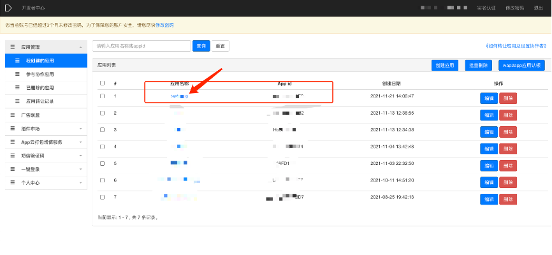Click 修改密码 link in yellow warning banner
The width and height of the screenshot is (552, 255).
coord(164,25)
